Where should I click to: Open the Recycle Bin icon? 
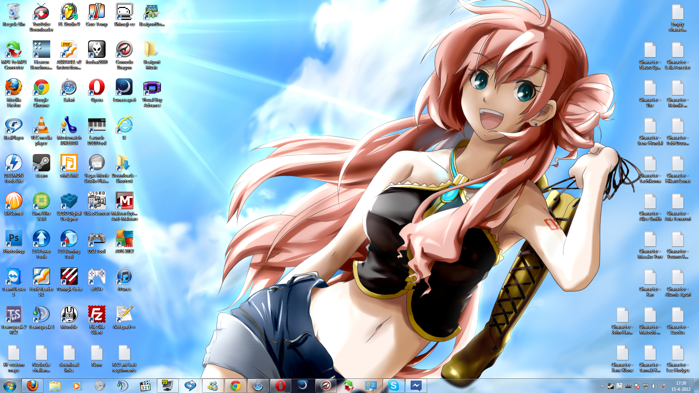pos(14,15)
